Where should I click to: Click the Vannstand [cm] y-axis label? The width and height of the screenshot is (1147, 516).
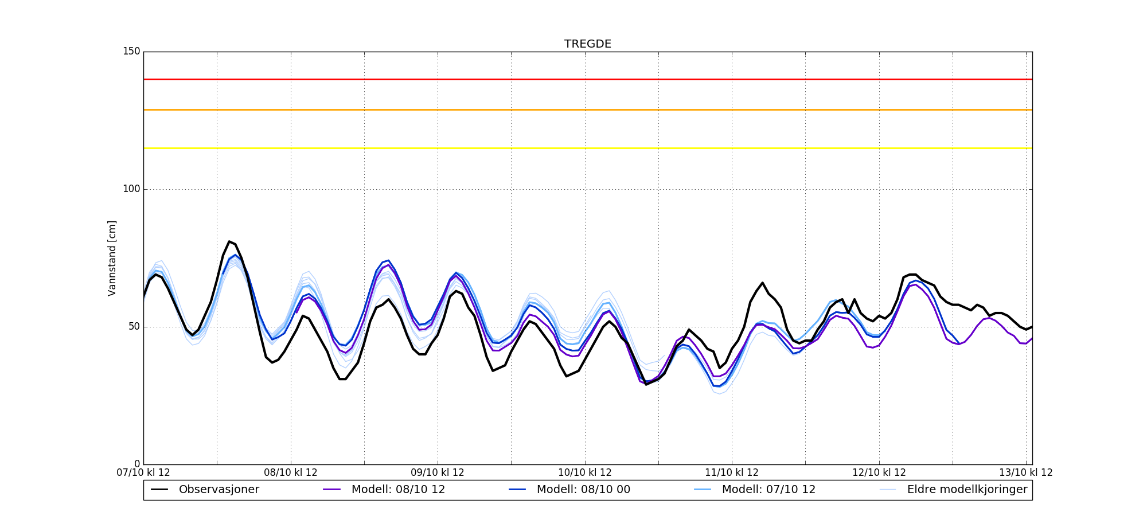(x=112, y=258)
